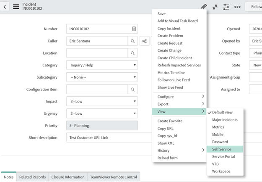Image resolution: width=262 pixels, height=182 pixels.
Task: Click the Priority field showing 5 - Planning
Action: pos(102,126)
